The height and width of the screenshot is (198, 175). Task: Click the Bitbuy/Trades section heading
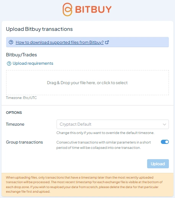point(21,55)
